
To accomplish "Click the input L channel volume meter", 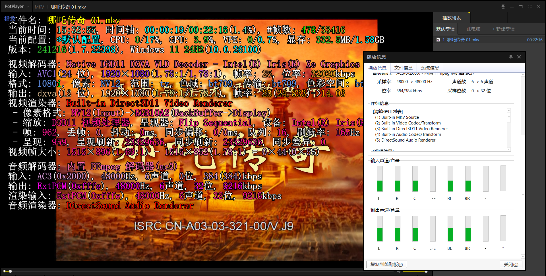I will pos(380,179).
